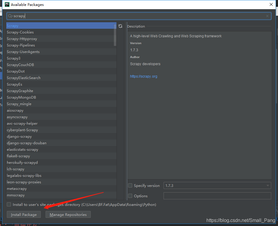Select metascrapy package

(x=61, y=189)
